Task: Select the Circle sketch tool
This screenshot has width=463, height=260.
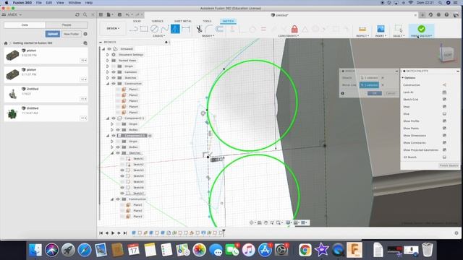Action: click(154, 29)
